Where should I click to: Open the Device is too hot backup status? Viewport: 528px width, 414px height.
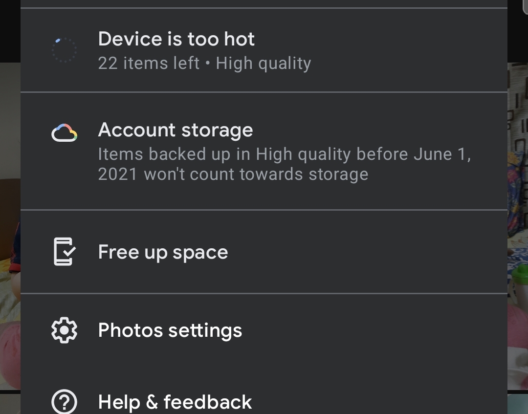176,39
